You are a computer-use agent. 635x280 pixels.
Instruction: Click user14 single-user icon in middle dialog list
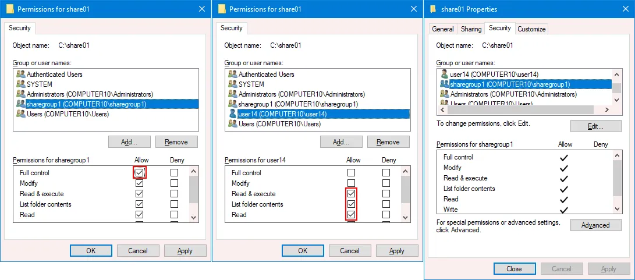233,114
